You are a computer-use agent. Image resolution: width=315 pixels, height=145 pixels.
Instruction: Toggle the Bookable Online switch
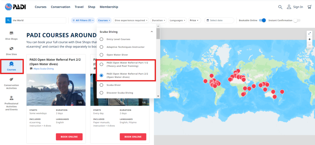(262, 21)
